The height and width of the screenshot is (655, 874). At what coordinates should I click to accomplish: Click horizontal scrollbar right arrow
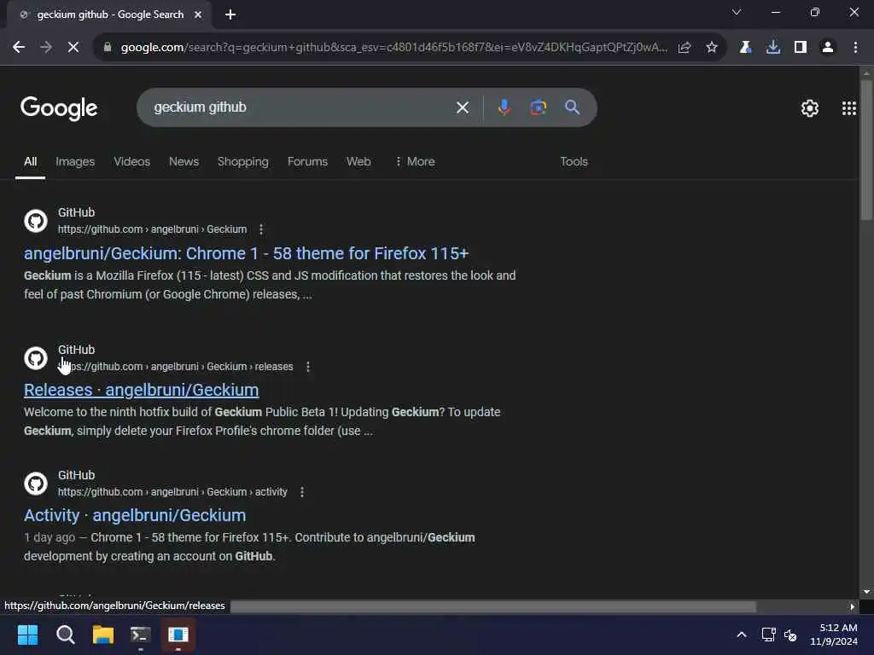point(853,606)
